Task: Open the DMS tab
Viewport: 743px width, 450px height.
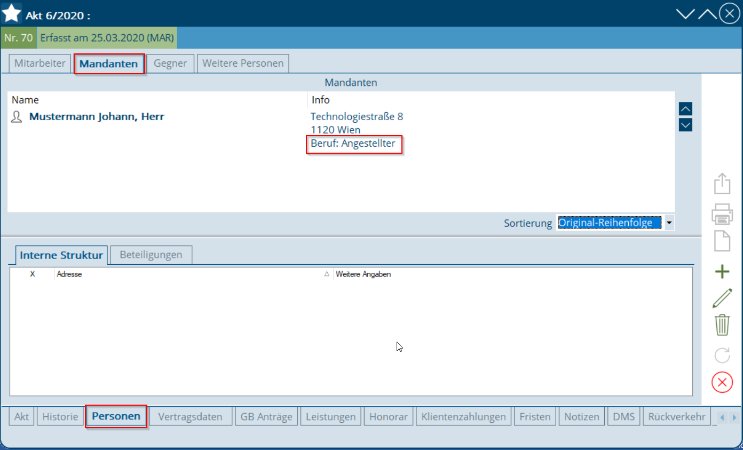Action: point(624,416)
